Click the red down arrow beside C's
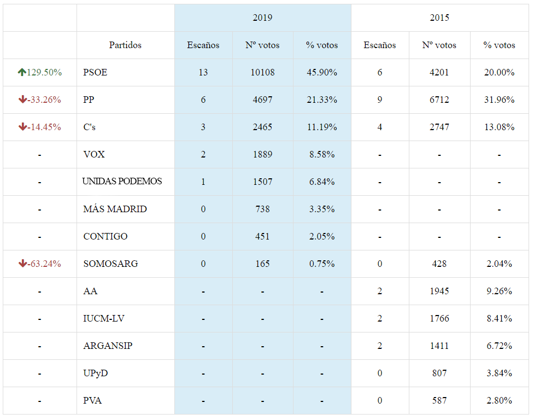This screenshot has width=534, height=420. (22, 127)
